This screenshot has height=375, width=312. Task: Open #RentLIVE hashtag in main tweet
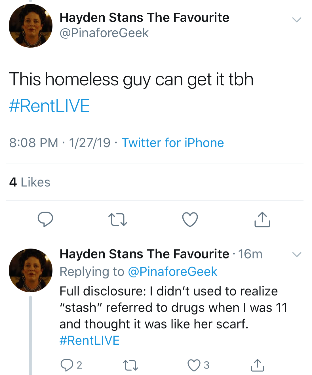coord(49,106)
